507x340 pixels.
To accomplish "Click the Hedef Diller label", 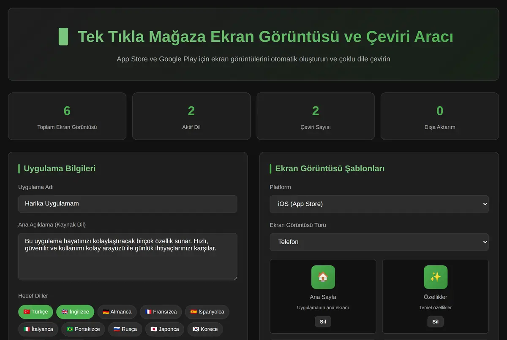I will click(x=33, y=296).
